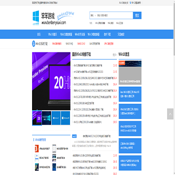Open the HWIDGen digital license tool card
The width and height of the screenshot is (175, 175).
130,128
